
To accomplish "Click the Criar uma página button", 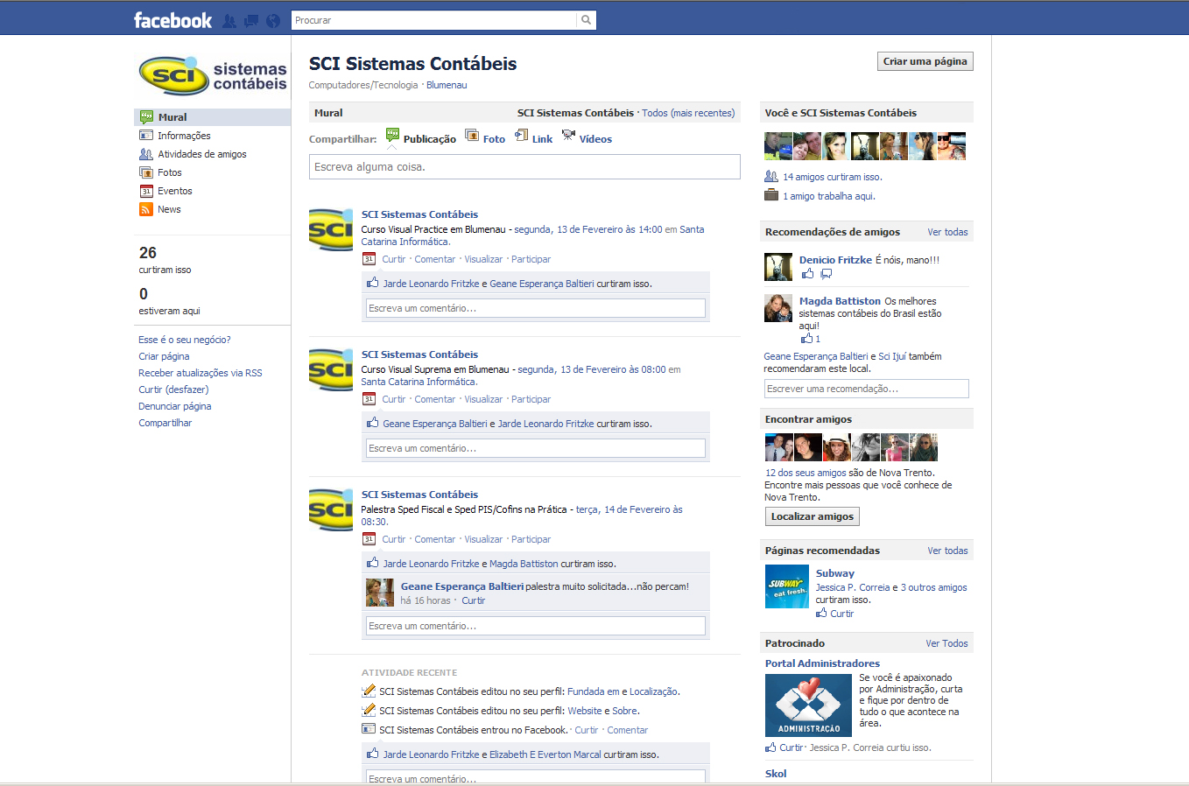I will click(925, 61).
